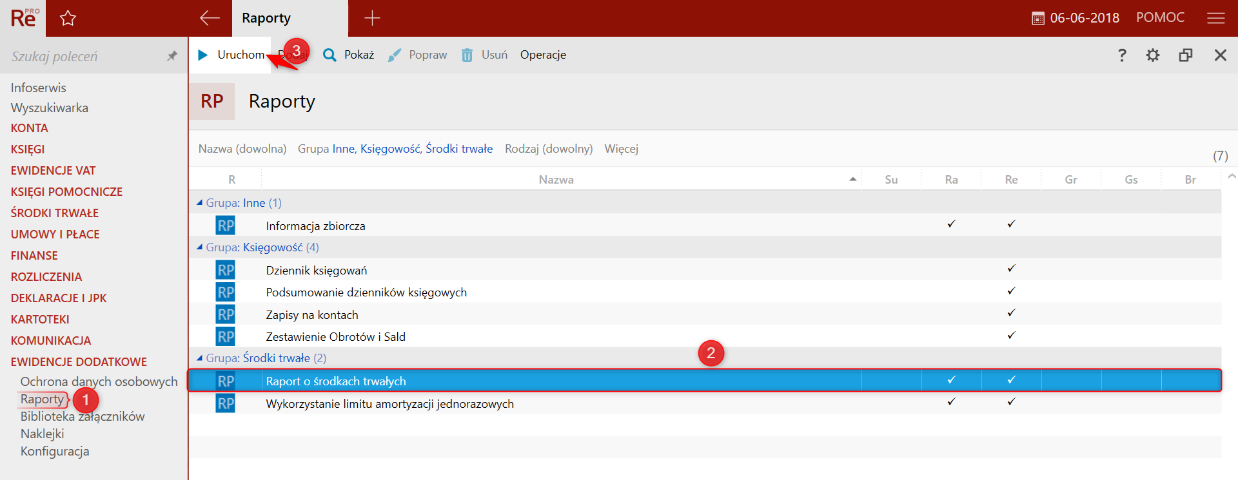
Task: Open settings gear icon
Action: 1153,55
